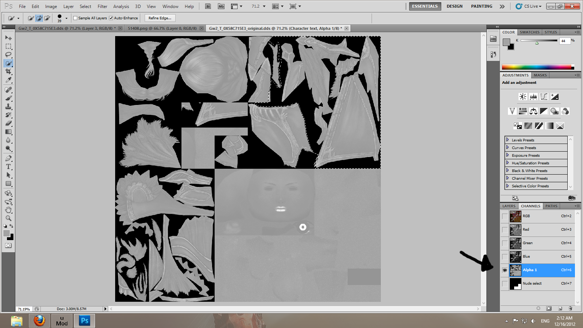Switch to the Paths tab
The width and height of the screenshot is (583, 328).
551,206
